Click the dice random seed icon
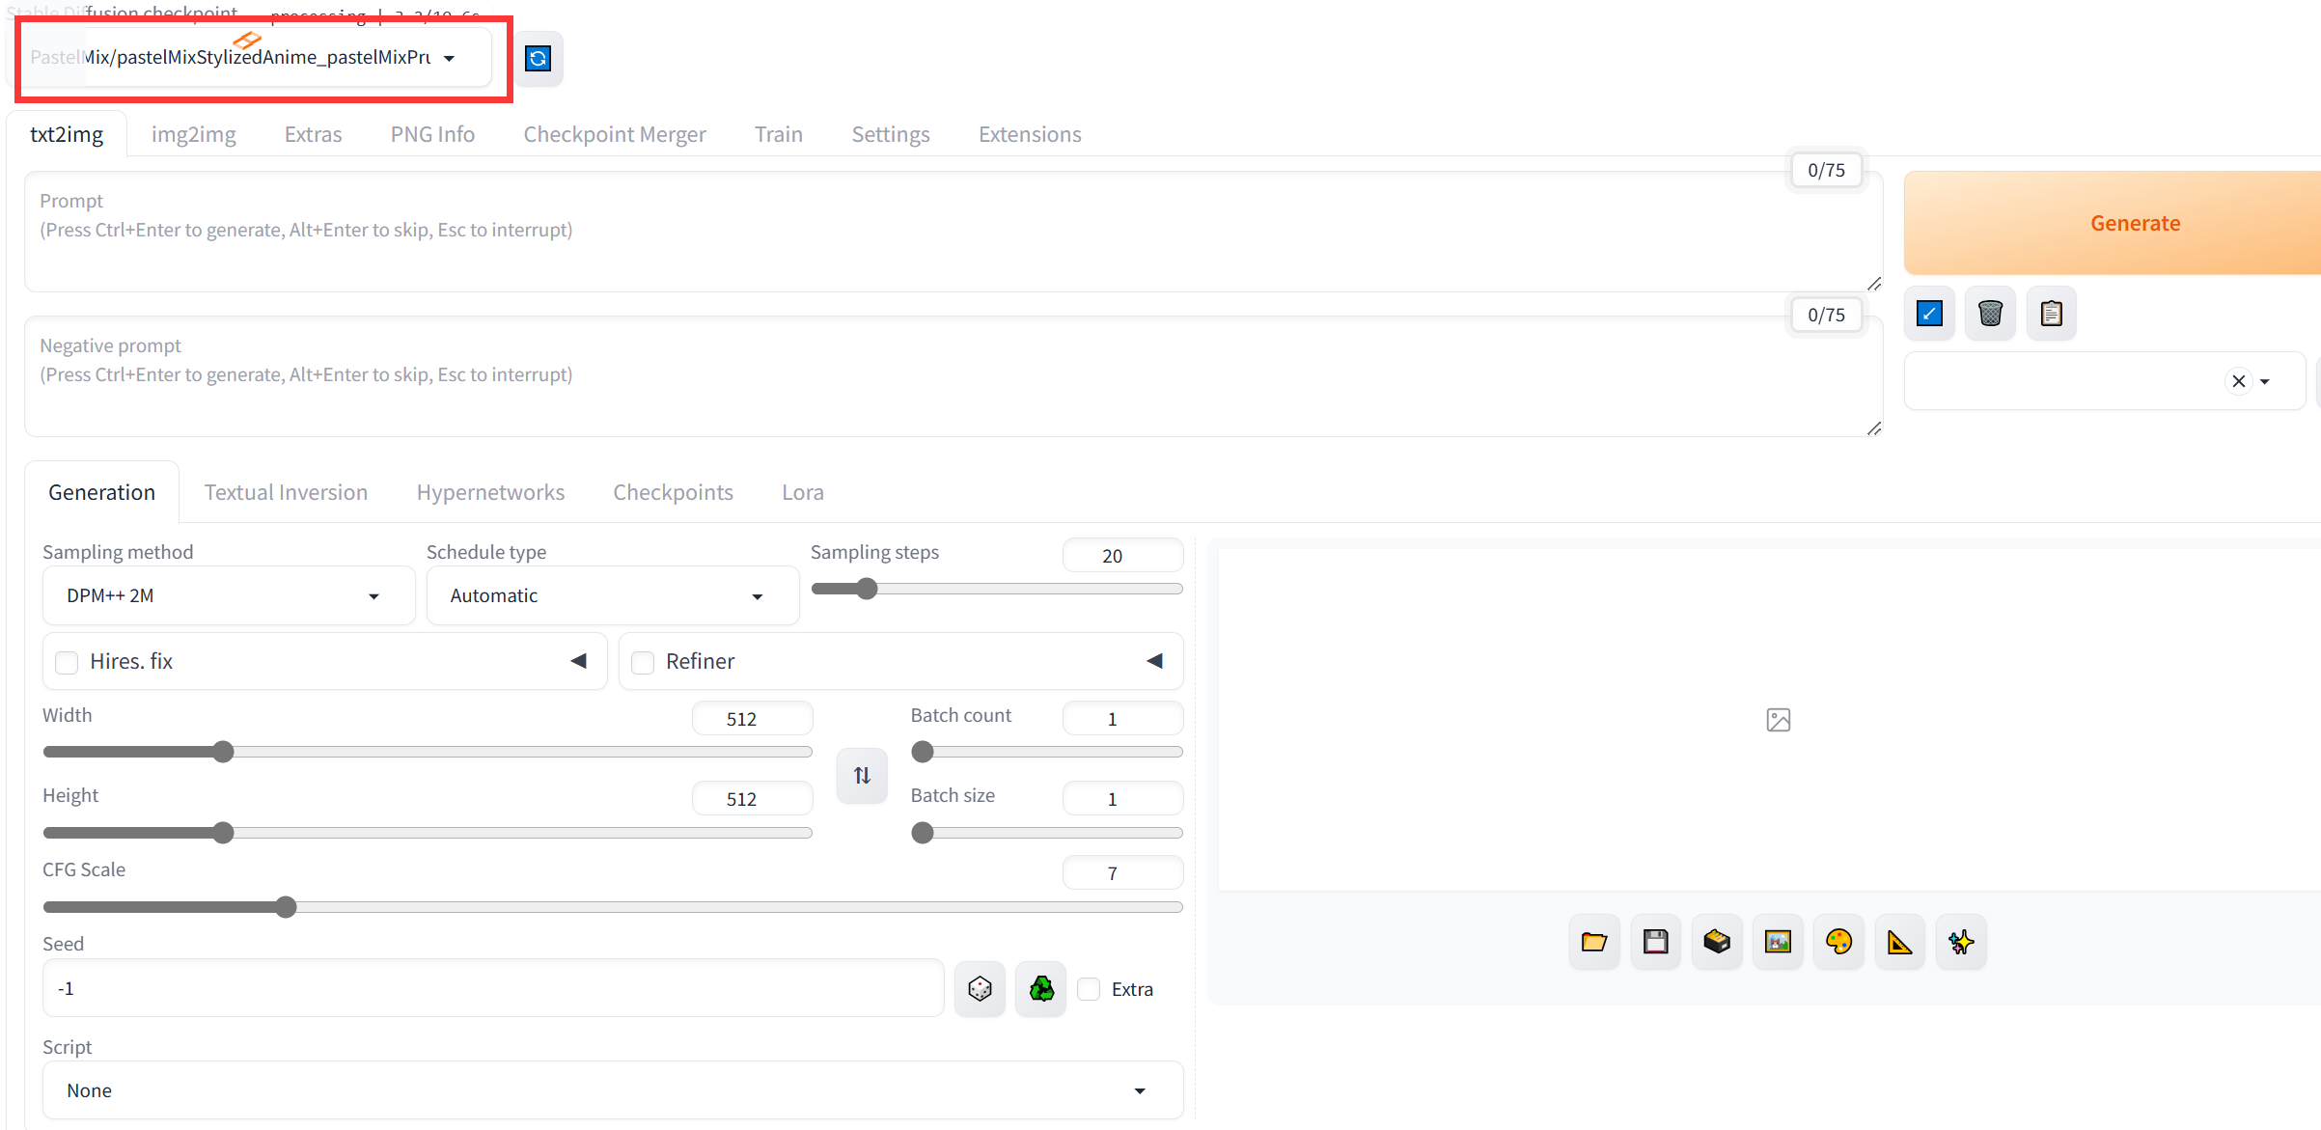 (x=980, y=989)
